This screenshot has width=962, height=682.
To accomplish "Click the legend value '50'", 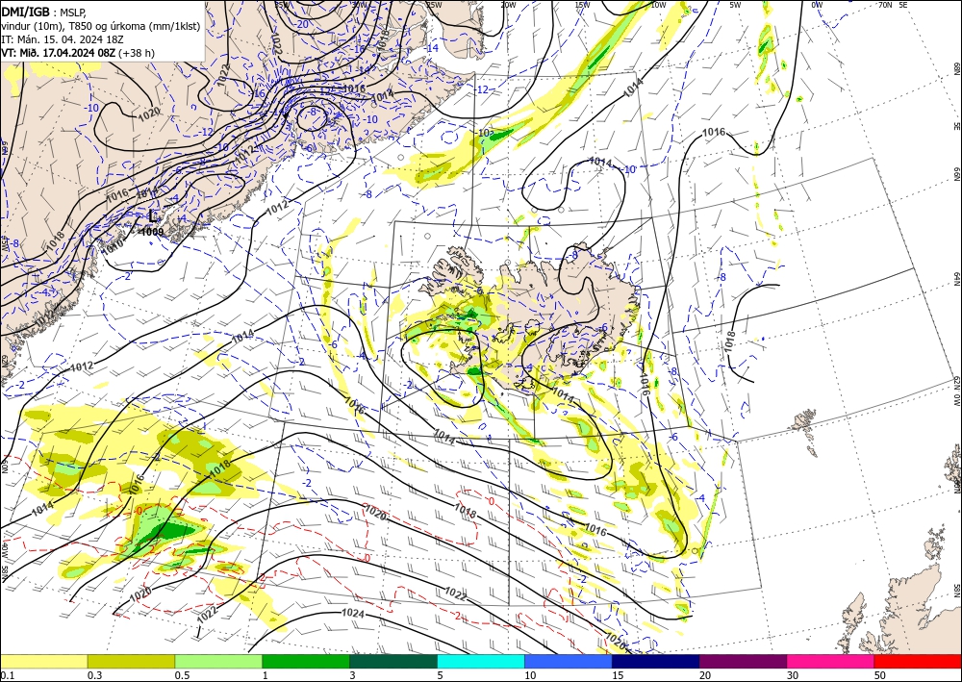I will click(880, 675).
